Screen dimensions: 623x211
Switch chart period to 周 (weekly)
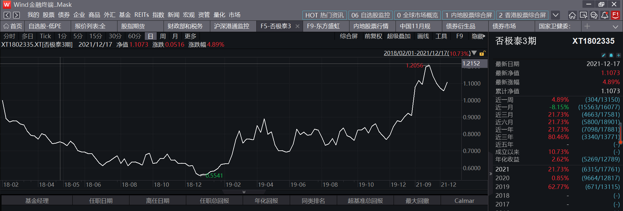163,36
